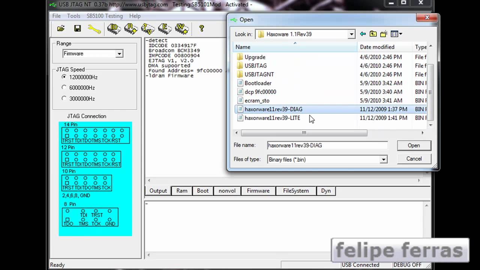This screenshot has width=480, height=270.
Task: Select the 12000000Hz JTAG speed
Action: click(64, 77)
